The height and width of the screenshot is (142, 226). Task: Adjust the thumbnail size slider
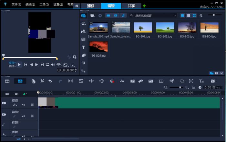[215, 15]
